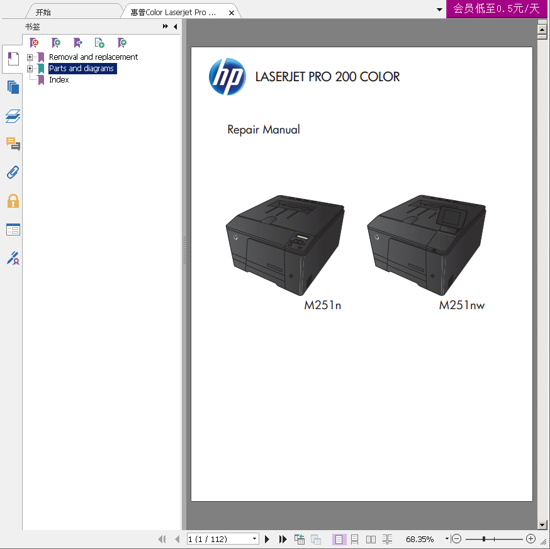
Task: Click the bookmark with arrow icon
Action: tap(78, 43)
